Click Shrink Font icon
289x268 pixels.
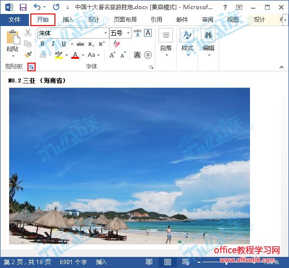123,55
